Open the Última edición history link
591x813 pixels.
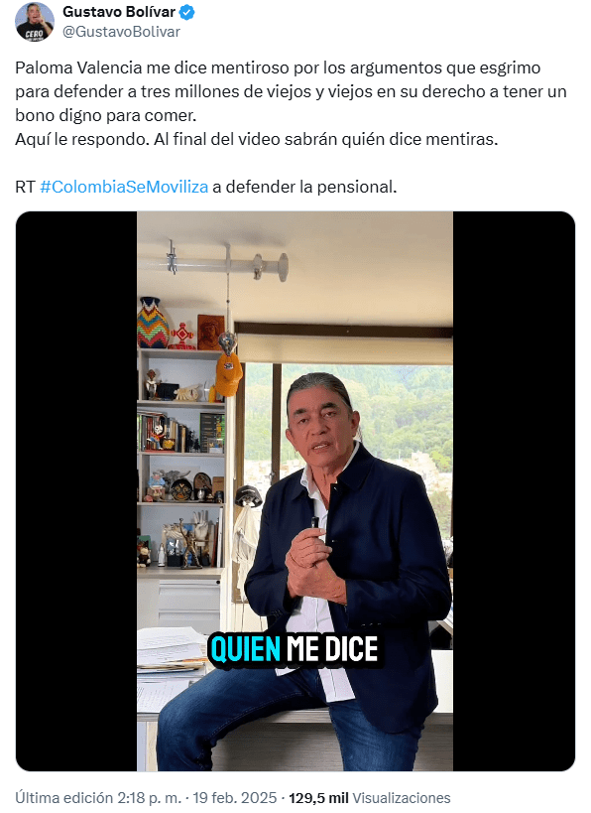[63, 797]
